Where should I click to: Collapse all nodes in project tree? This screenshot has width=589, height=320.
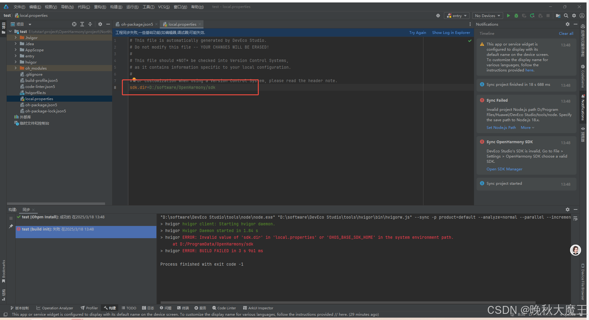(90, 24)
